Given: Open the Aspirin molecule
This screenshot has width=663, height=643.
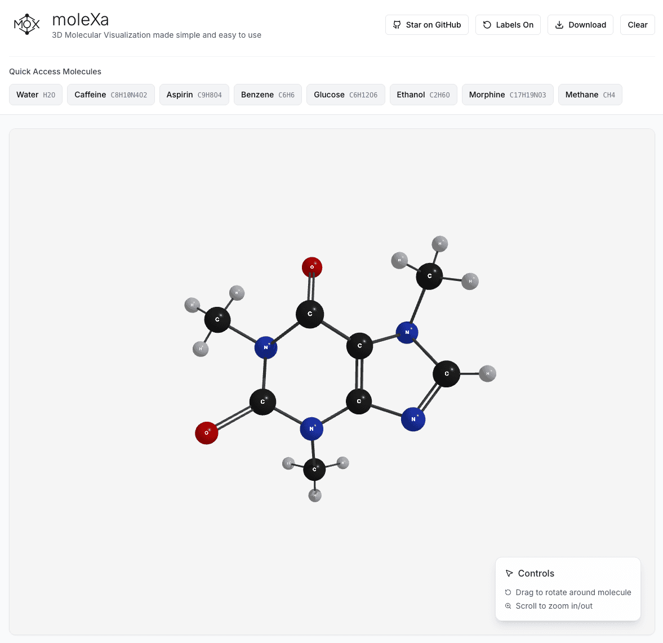Looking at the screenshot, I should click(x=194, y=95).
